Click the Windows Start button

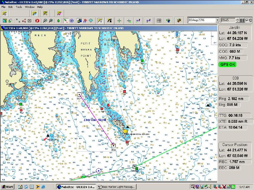[x=7, y=187]
